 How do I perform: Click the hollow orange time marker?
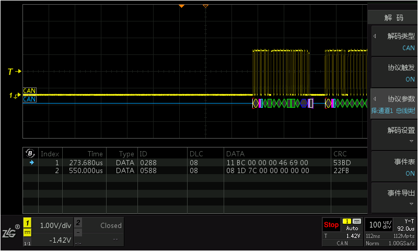point(205,6)
